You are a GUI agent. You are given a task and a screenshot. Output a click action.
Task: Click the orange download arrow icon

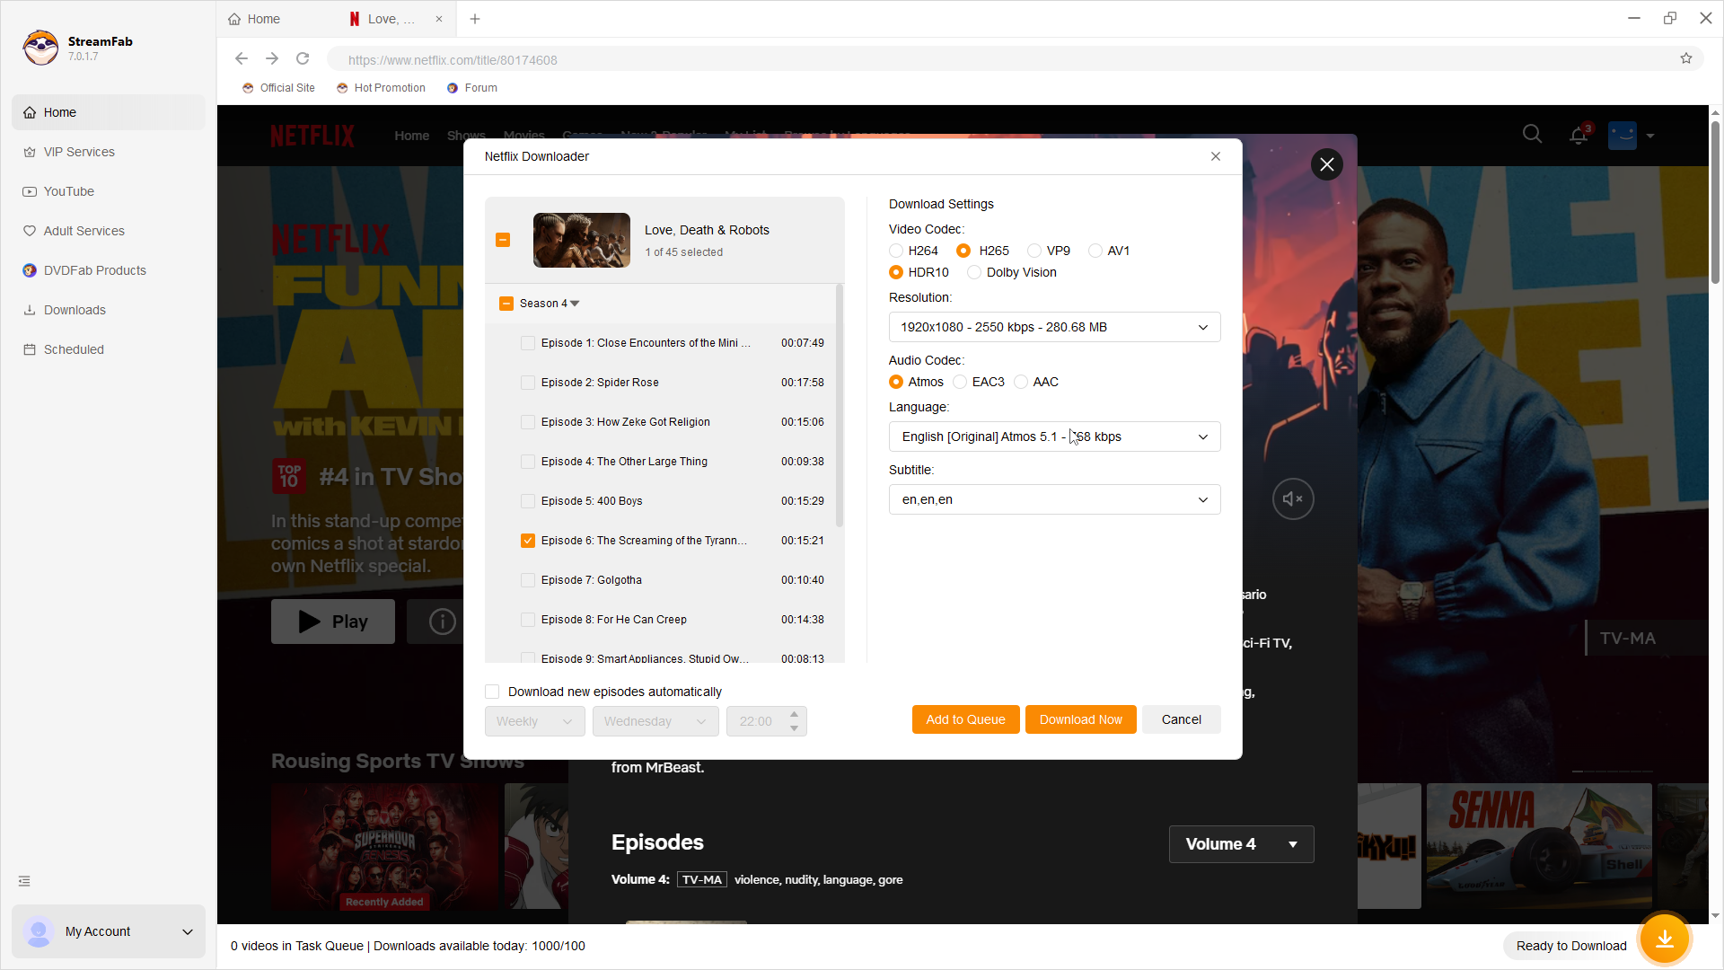pos(1665,939)
